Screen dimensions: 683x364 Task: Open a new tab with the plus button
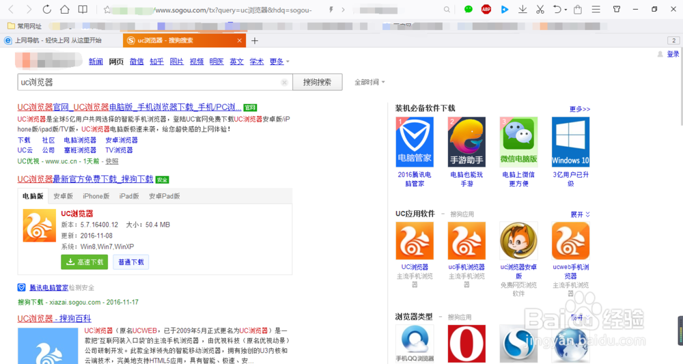pyautogui.click(x=255, y=40)
